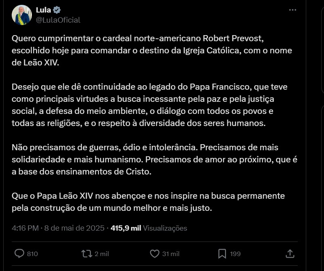The image size is (324, 271).
Task: Click the 4:16 PM timestamp link
Action: pos(25,228)
